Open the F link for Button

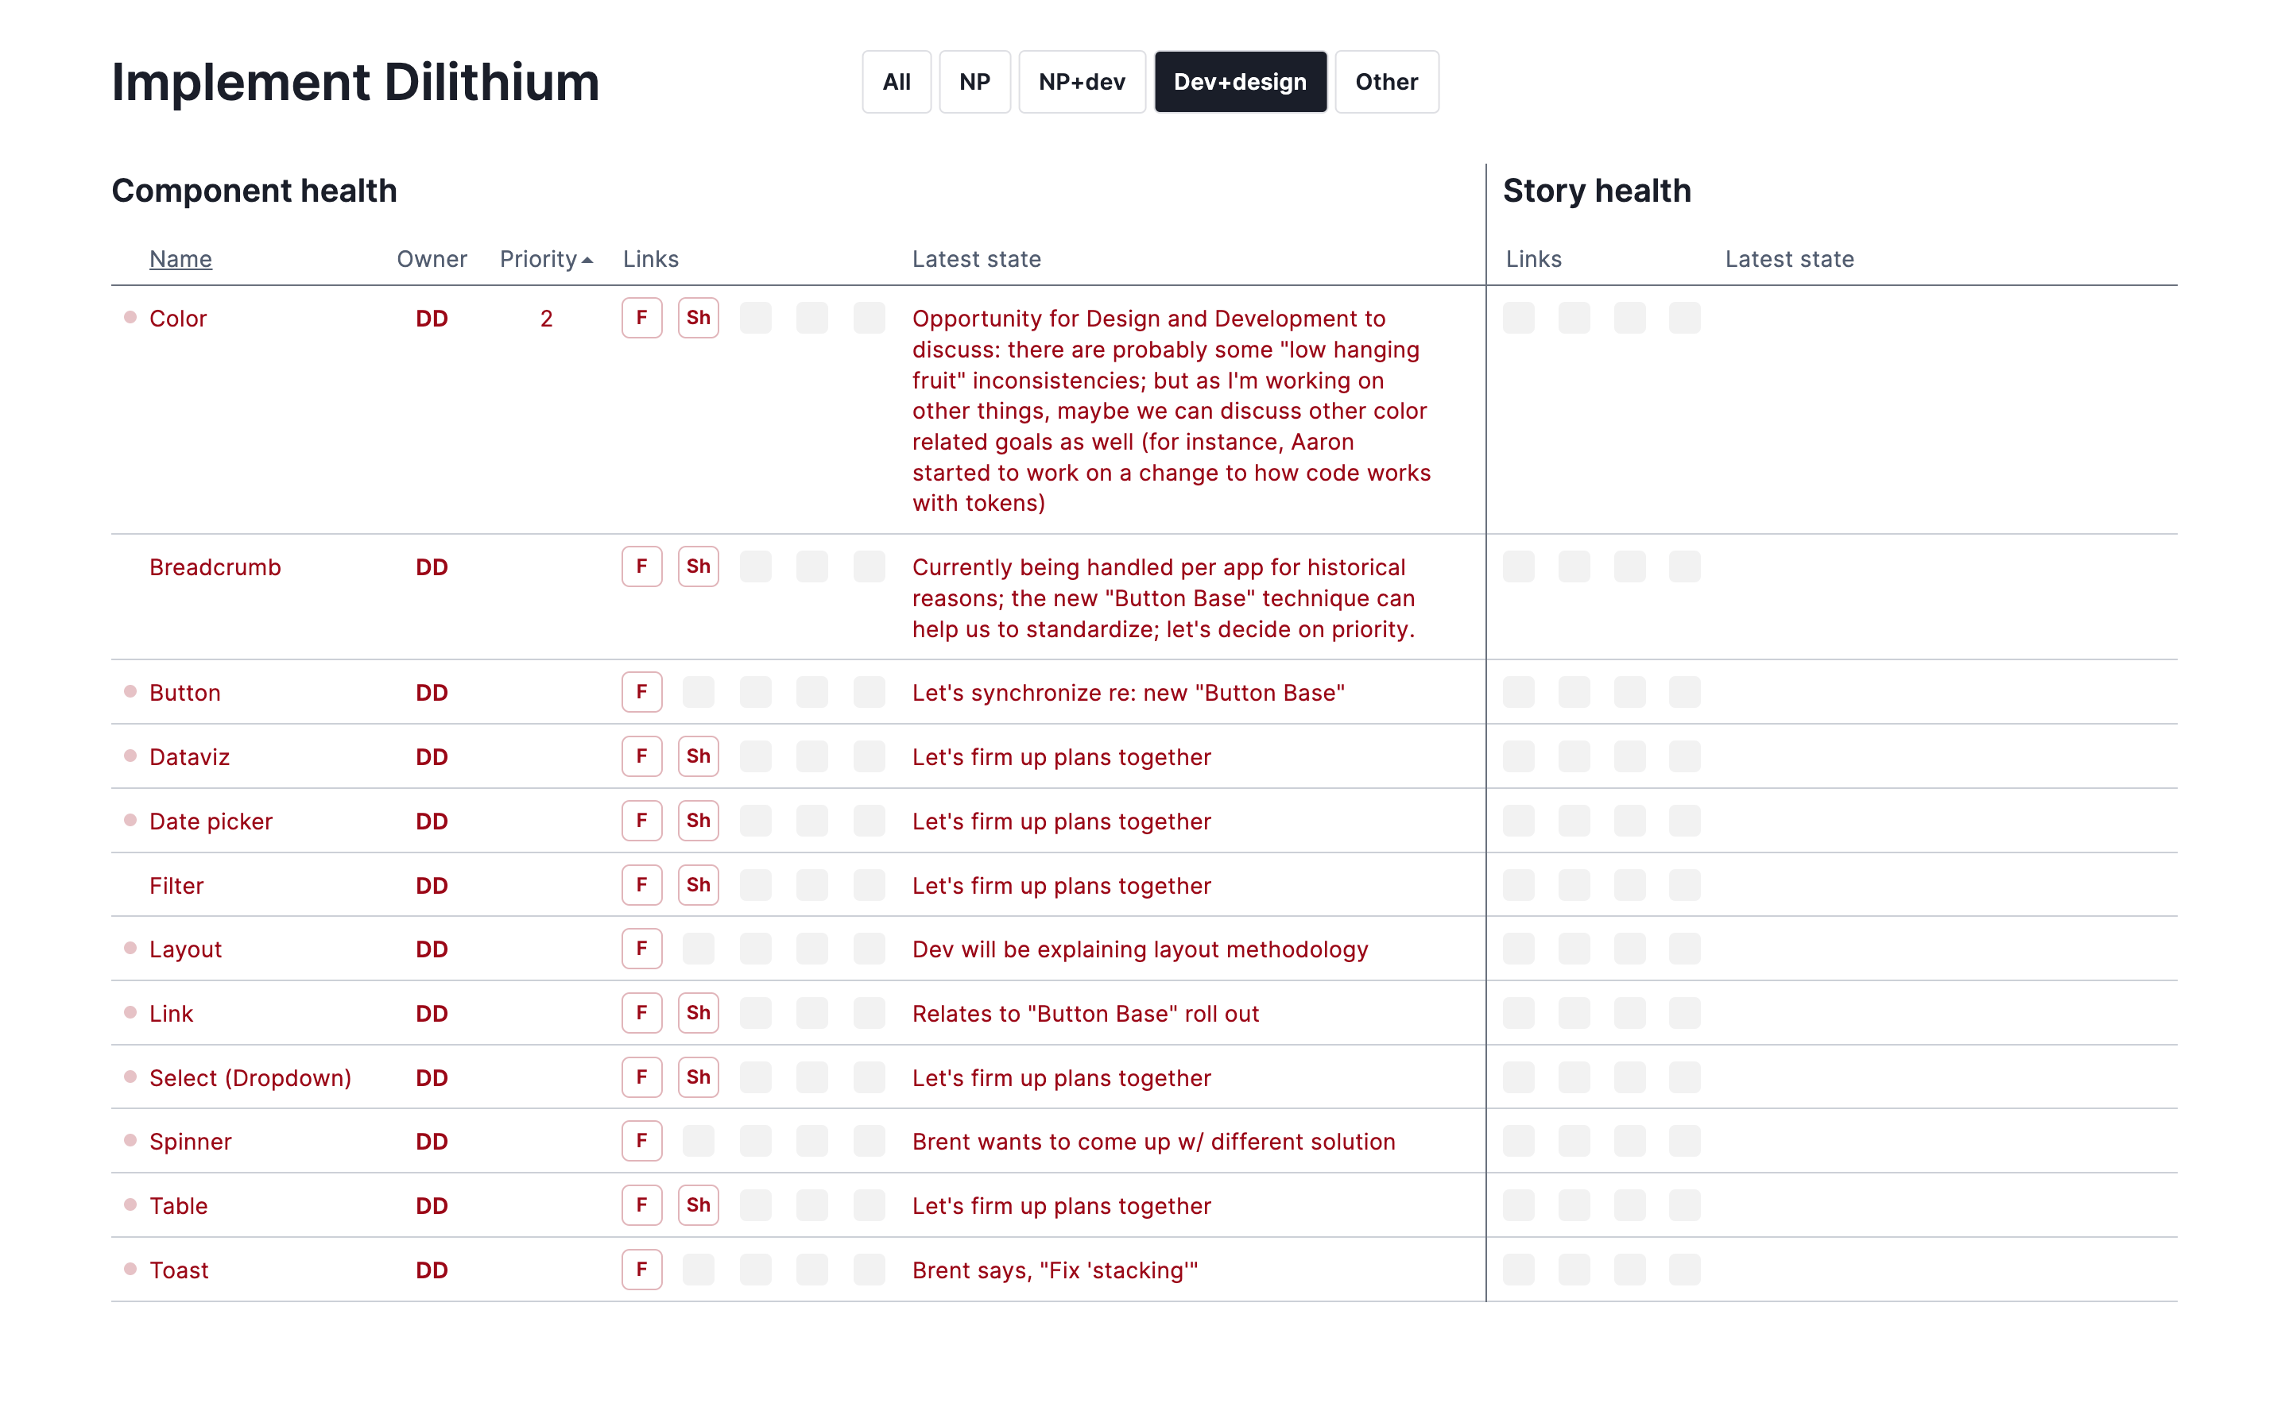click(641, 693)
